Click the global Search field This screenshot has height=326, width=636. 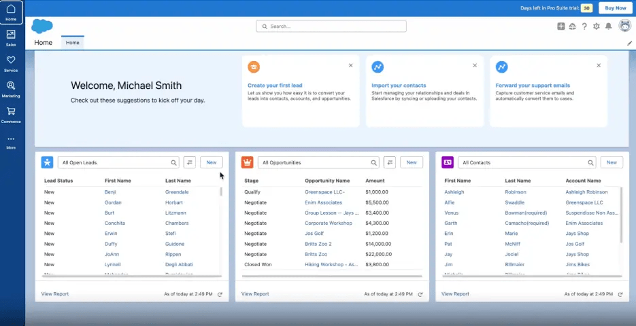[331, 26]
